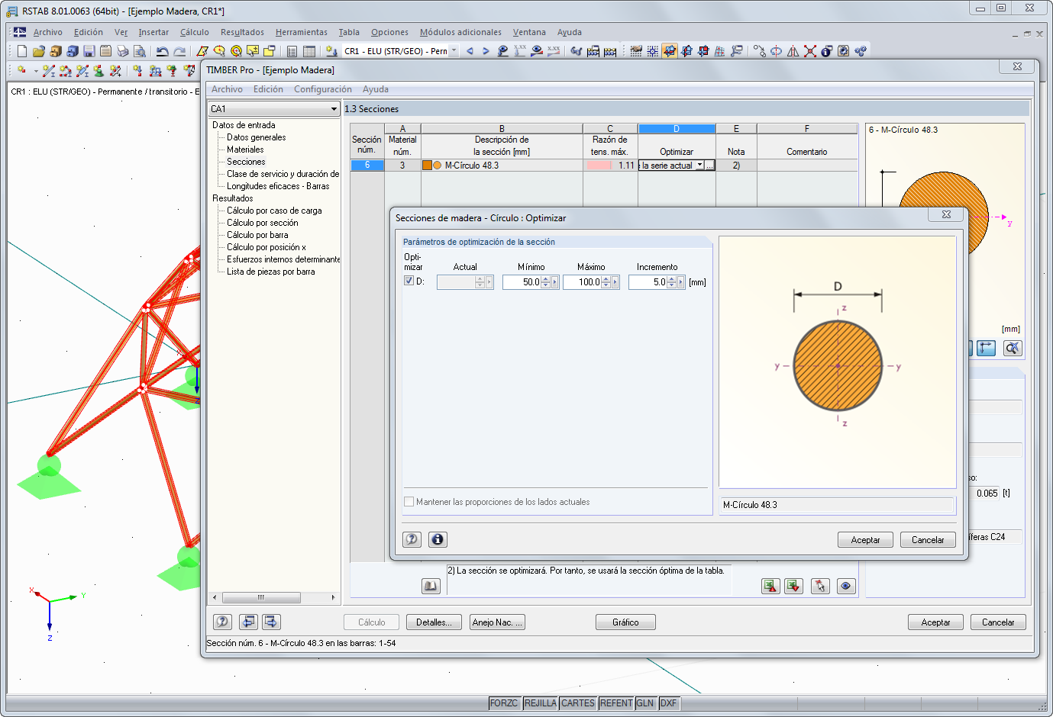Click the ellipsis button in Optimizar cell
Image resolution: width=1053 pixels, height=717 pixels.
pos(710,165)
